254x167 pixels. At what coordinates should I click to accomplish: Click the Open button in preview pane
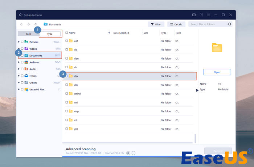217,72
